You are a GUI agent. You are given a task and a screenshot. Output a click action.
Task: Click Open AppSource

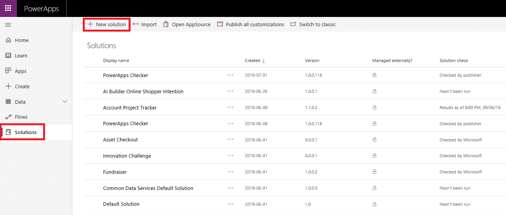[x=187, y=24]
